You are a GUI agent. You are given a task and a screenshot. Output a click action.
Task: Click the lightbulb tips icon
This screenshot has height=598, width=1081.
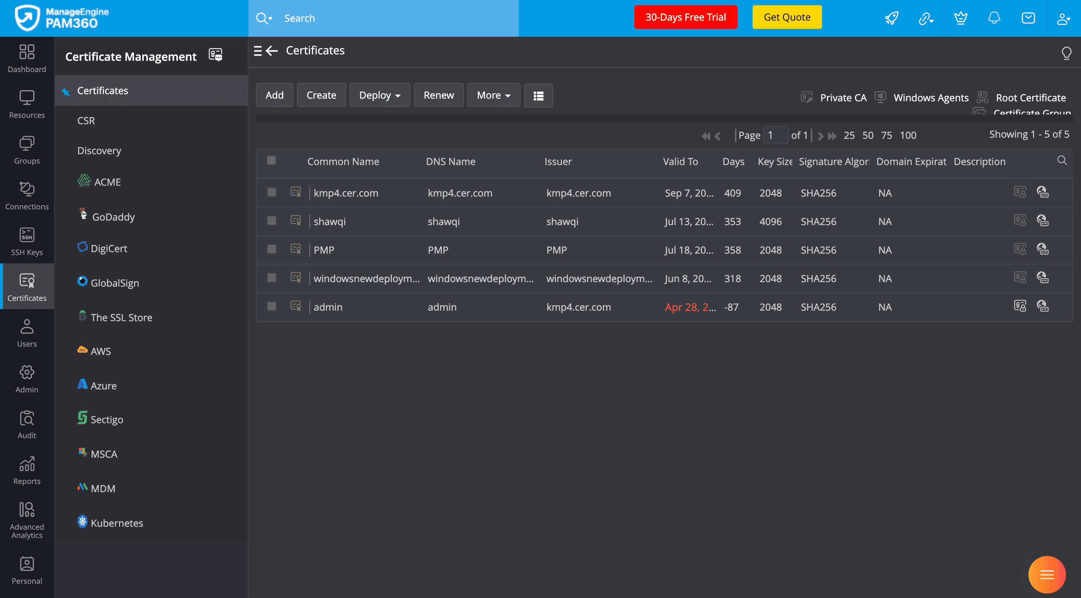[x=1066, y=53]
